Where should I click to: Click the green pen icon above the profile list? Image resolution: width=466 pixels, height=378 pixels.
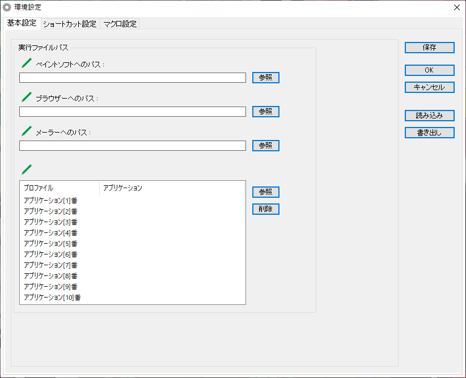26,169
